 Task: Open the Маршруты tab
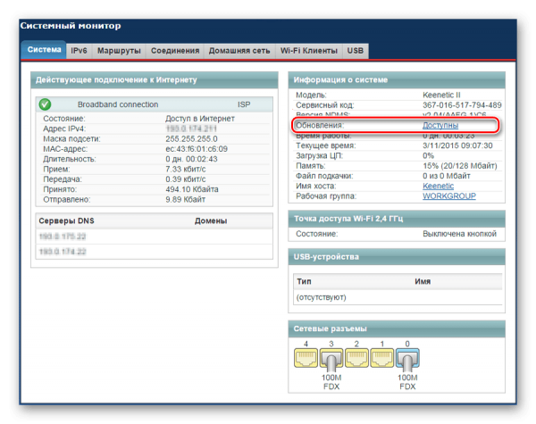[119, 51]
